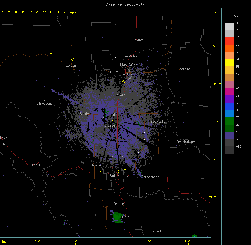Viewport: 251px width, 245px height.
Task: Click the yellow diamond marker below Cochrane
Action: point(99,172)
